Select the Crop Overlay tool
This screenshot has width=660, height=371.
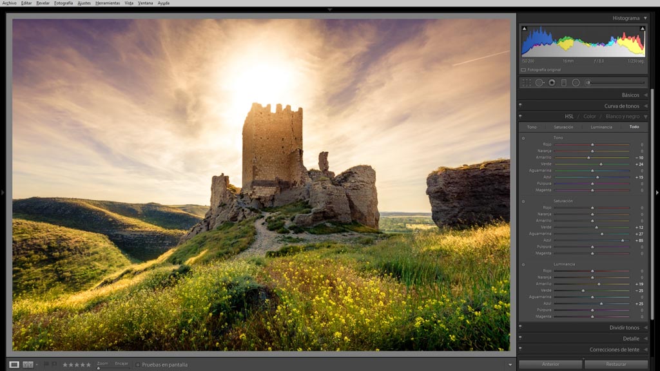527,82
